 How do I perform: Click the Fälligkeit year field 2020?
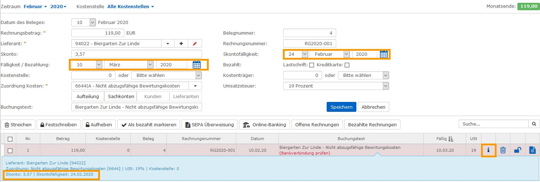tap(172, 65)
